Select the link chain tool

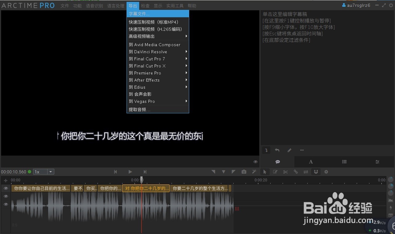[x=295, y=172]
